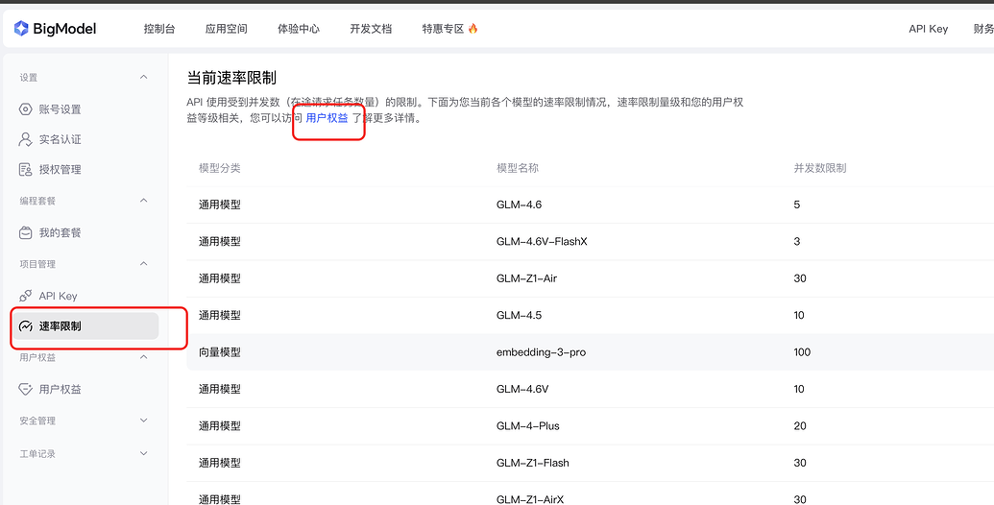The image size is (994, 505).
Task: Open the 体验中心 top menu
Action: click(x=299, y=29)
